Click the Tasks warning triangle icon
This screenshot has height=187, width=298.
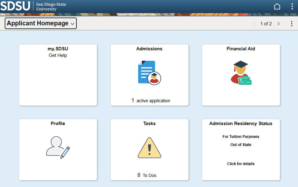pyautogui.click(x=149, y=148)
